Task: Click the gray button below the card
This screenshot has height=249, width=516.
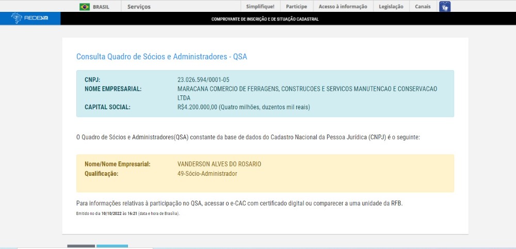Action: pyautogui.click(x=81, y=246)
